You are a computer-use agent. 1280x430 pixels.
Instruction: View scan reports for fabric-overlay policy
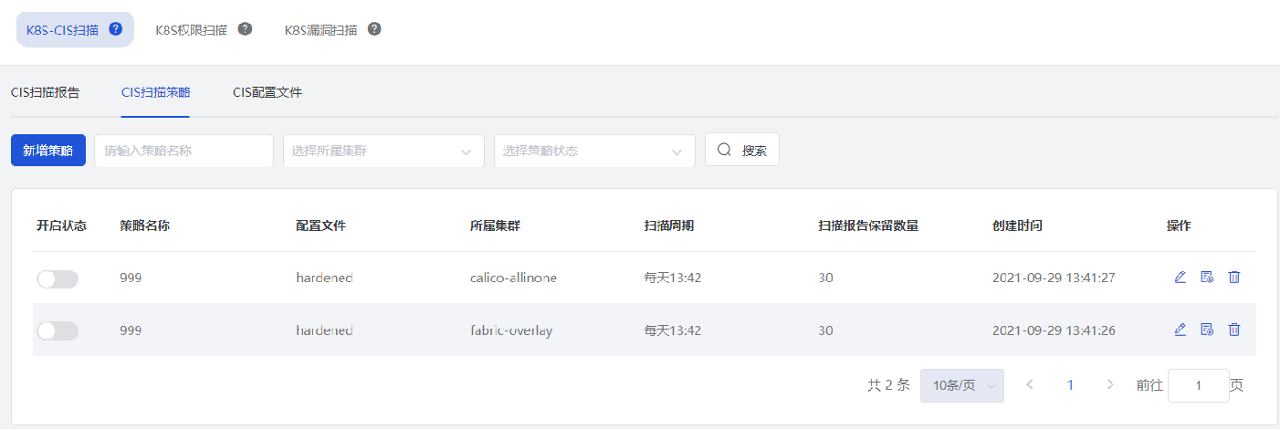click(1207, 330)
